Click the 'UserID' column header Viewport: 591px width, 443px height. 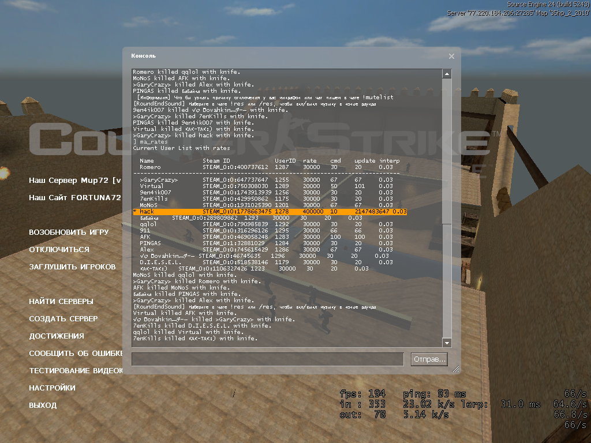[x=285, y=160]
